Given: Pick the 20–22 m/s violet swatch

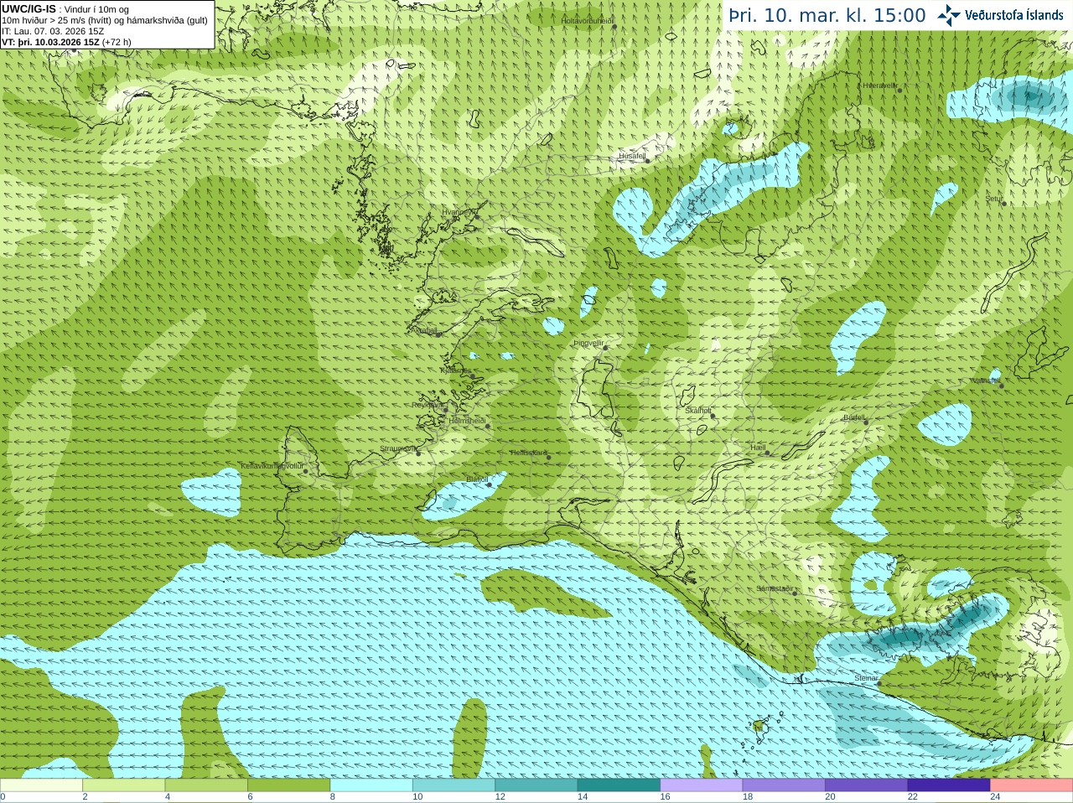Looking at the screenshot, I should tap(867, 785).
